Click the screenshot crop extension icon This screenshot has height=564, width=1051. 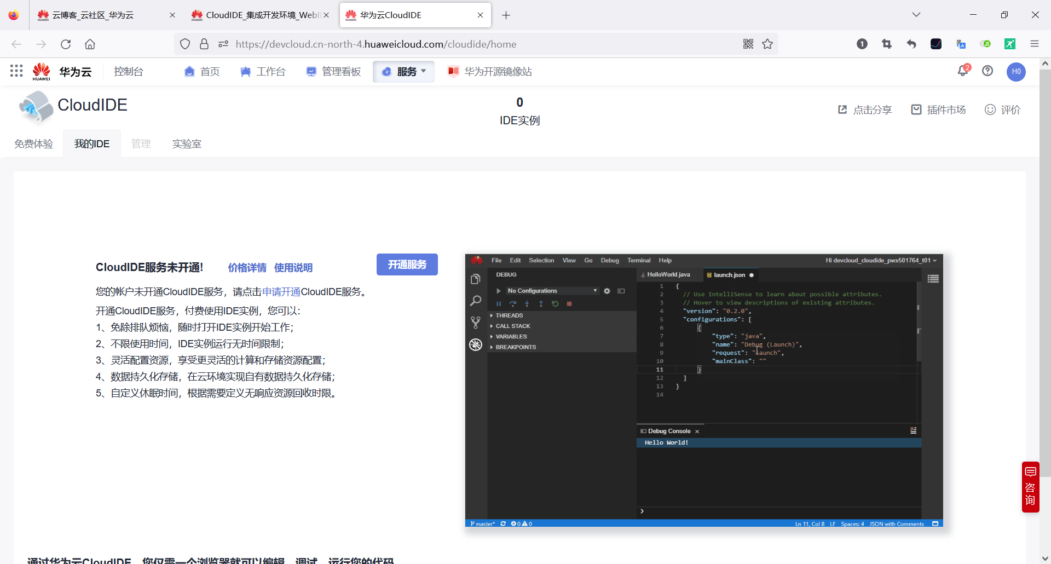887,44
